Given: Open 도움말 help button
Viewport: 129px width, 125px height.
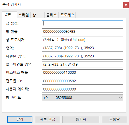Looking at the screenshot, I should click(114, 119).
